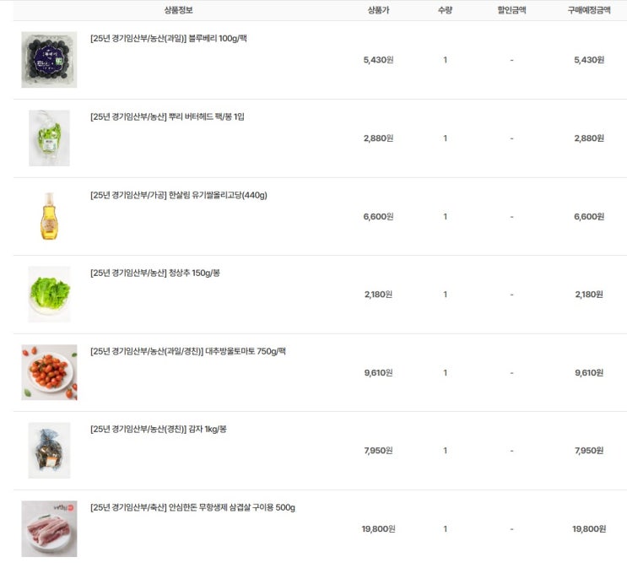Image resolution: width=627 pixels, height=563 pixels.
Task: Open the 블루베리 100g/팩 product link
Action: (x=168, y=38)
